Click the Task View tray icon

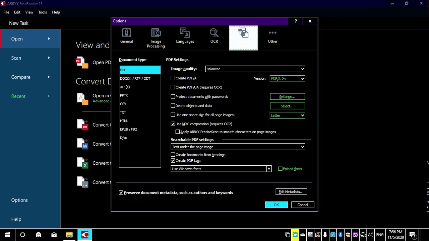click(x=288, y=235)
